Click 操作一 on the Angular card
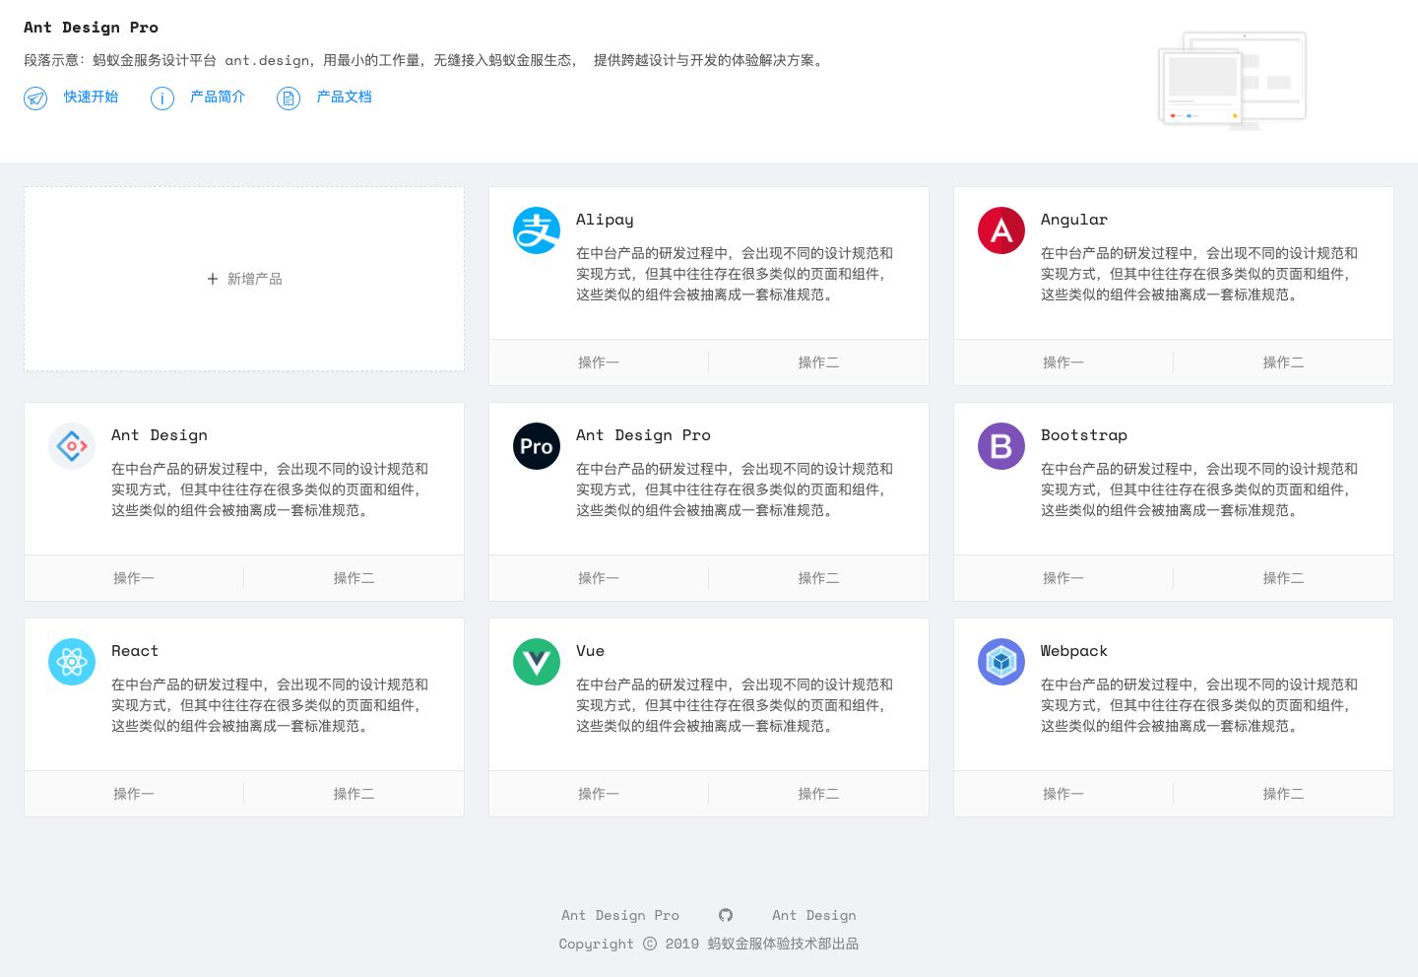Viewport: 1418px width, 977px height. click(x=1063, y=362)
